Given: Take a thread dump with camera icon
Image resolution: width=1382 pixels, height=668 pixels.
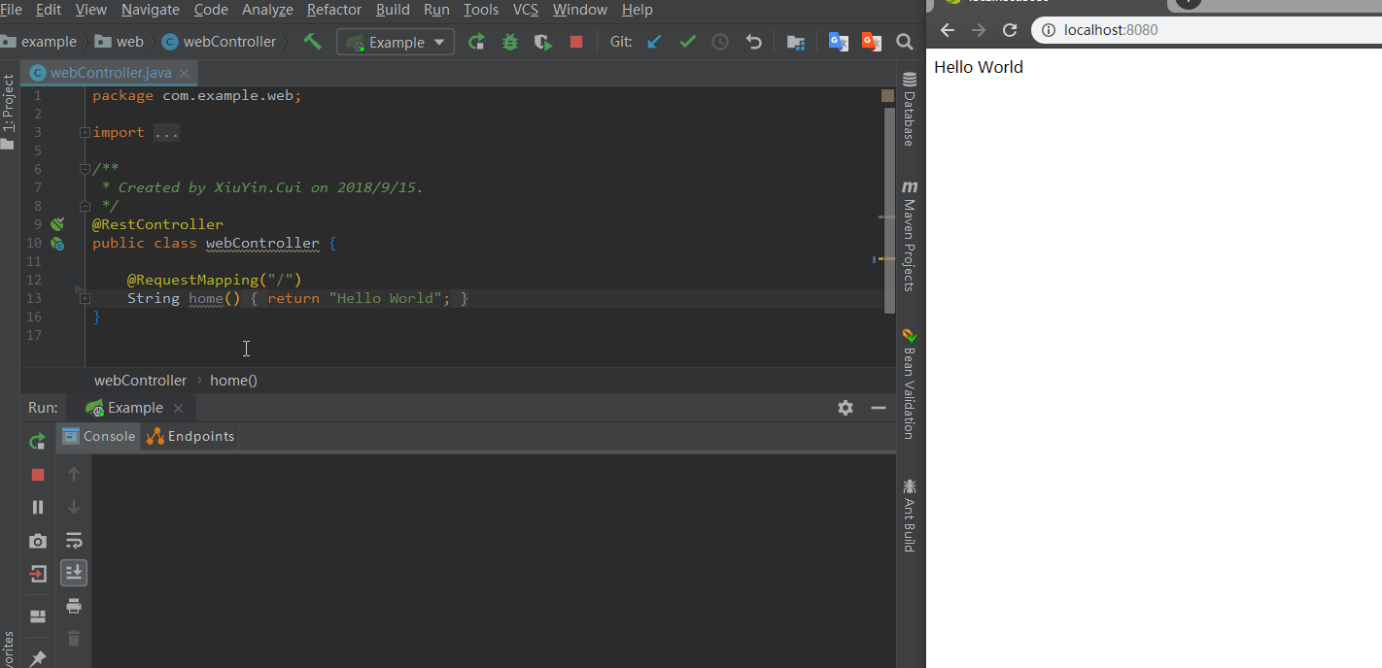Looking at the screenshot, I should pyautogui.click(x=38, y=541).
